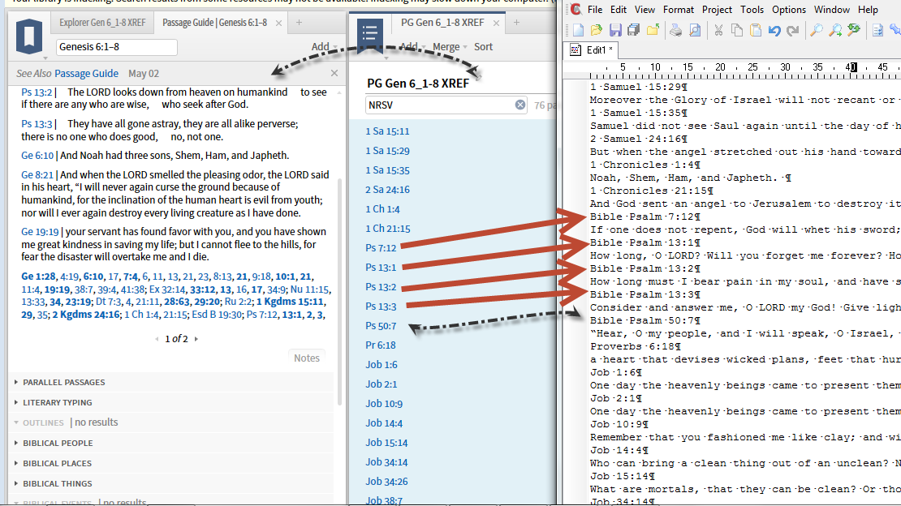
Task: Clear the NRSV filter box
Action: pyautogui.click(x=520, y=105)
